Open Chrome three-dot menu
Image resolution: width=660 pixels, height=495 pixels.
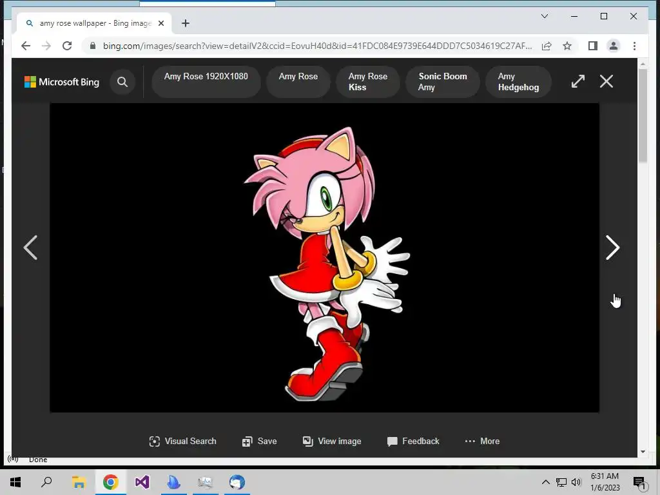tap(634, 46)
